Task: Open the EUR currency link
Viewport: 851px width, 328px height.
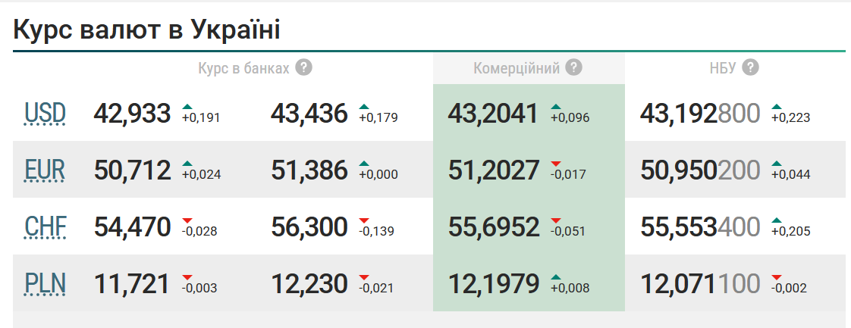Action: click(x=46, y=170)
